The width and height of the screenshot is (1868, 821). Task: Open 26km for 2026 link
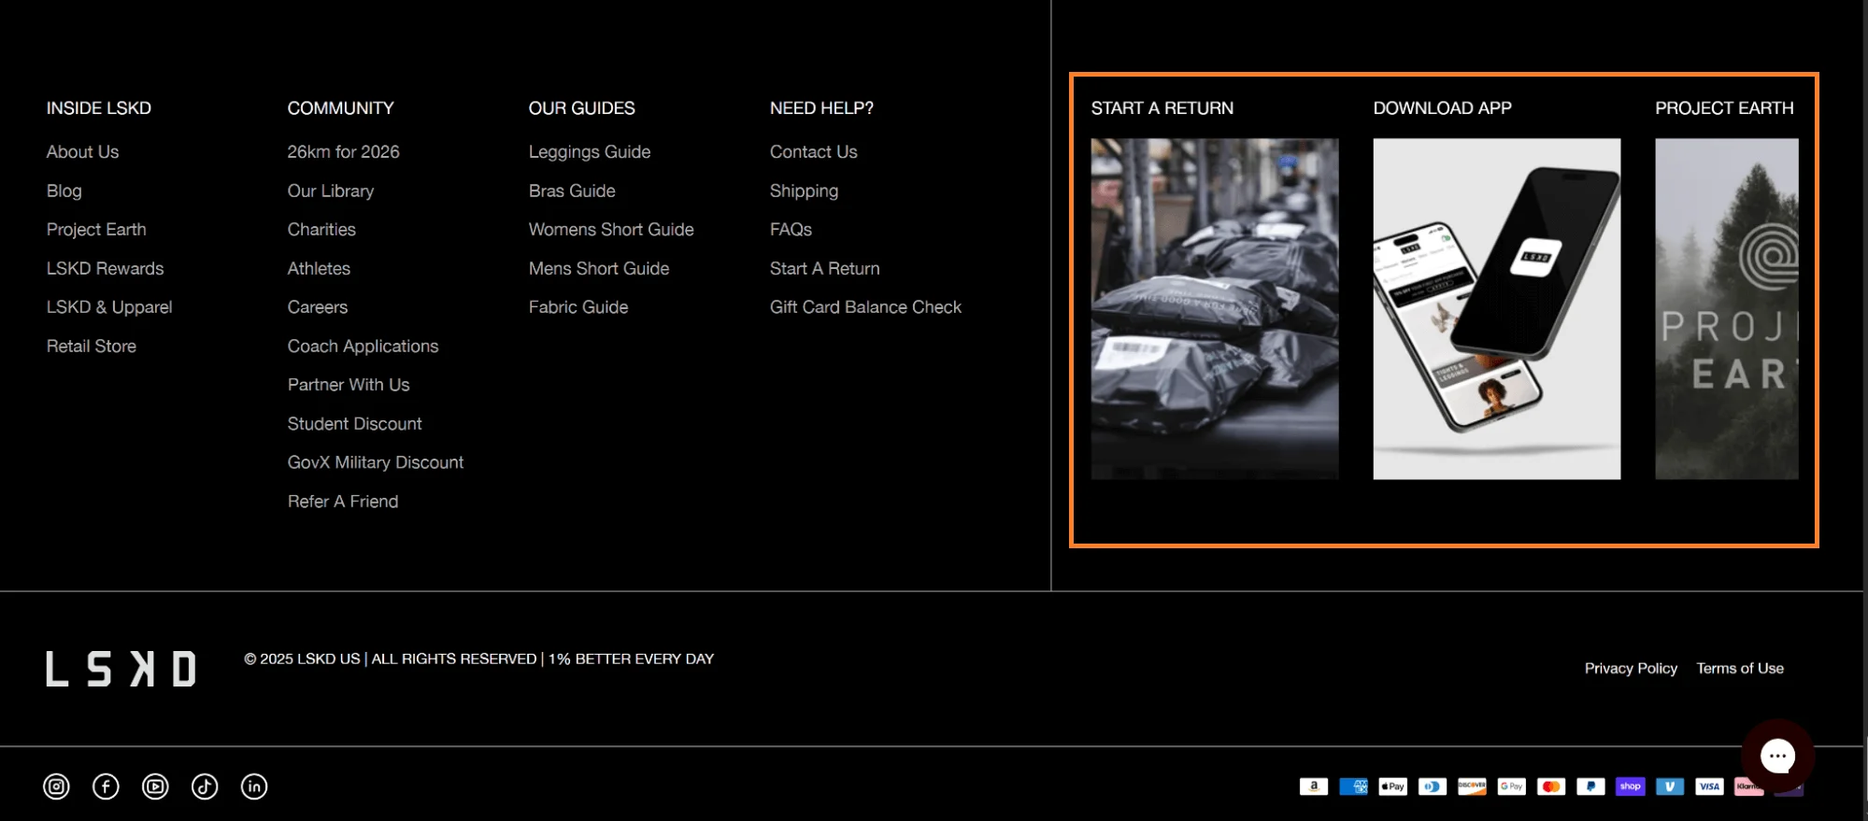click(x=343, y=151)
